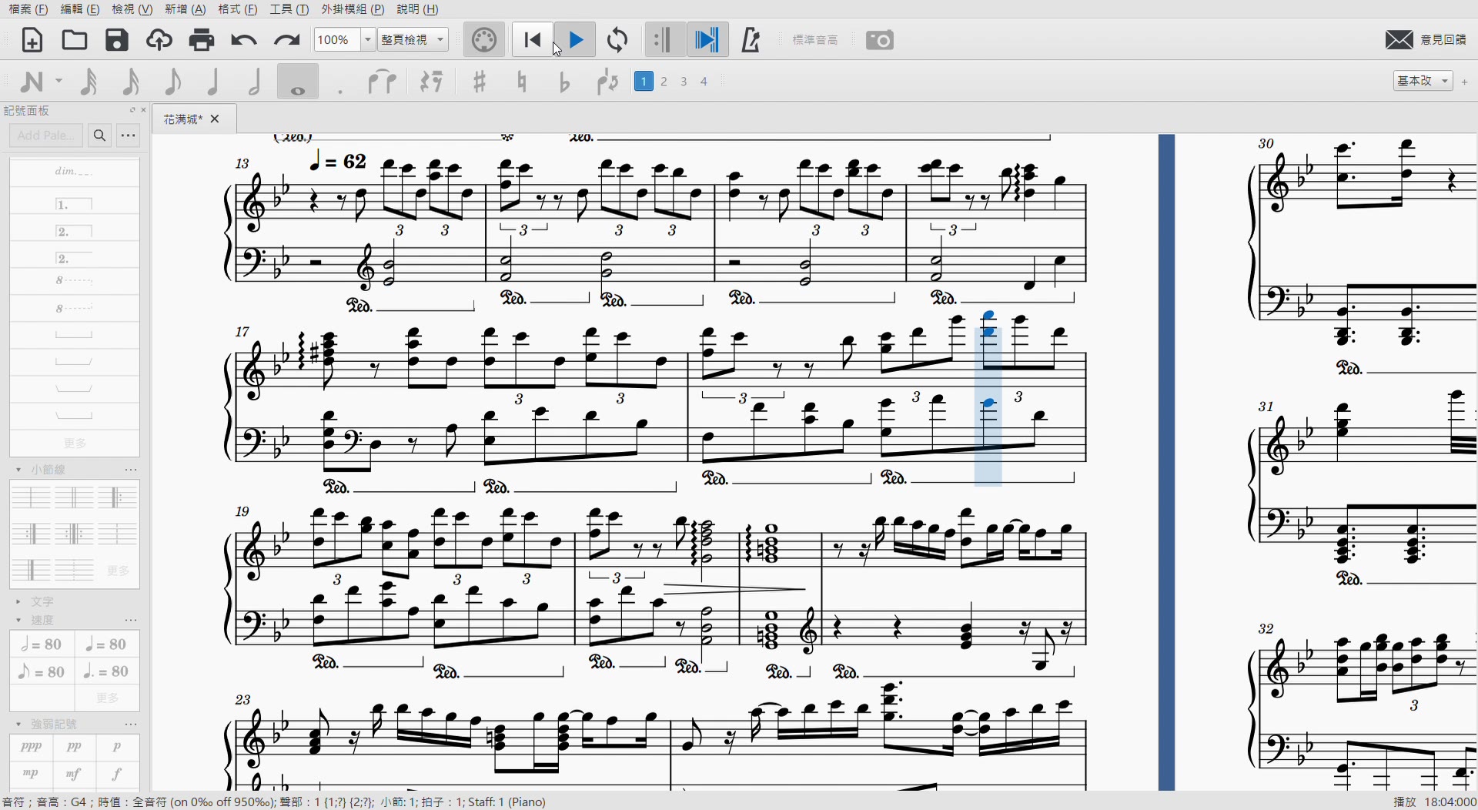
Task: Create a new score with the New icon
Action: (x=32, y=40)
